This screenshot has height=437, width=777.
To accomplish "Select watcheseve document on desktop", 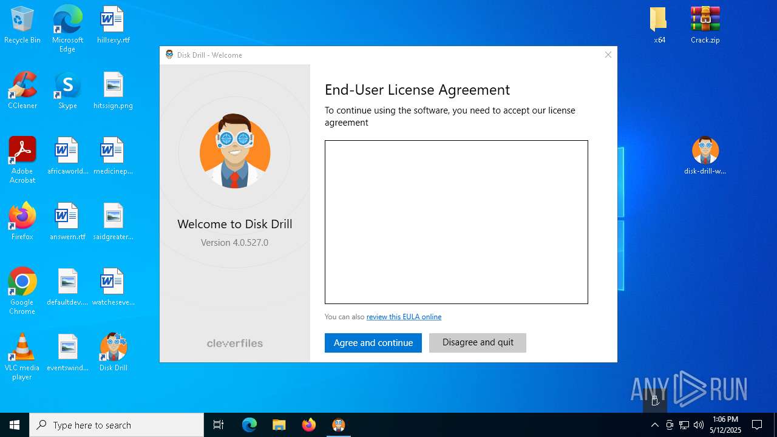I will tap(113, 288).
